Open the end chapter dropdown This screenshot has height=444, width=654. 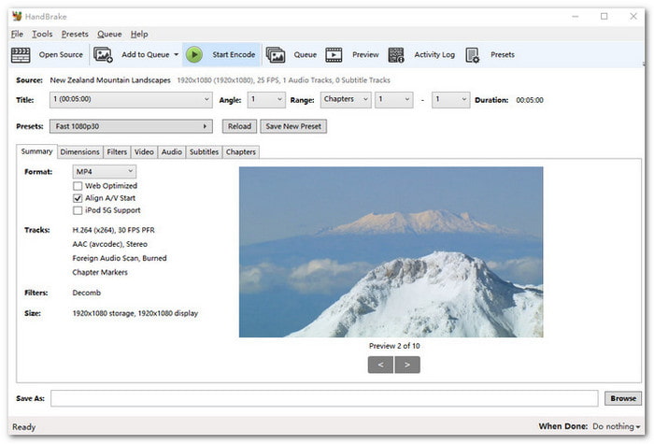[x=451, y=100]
